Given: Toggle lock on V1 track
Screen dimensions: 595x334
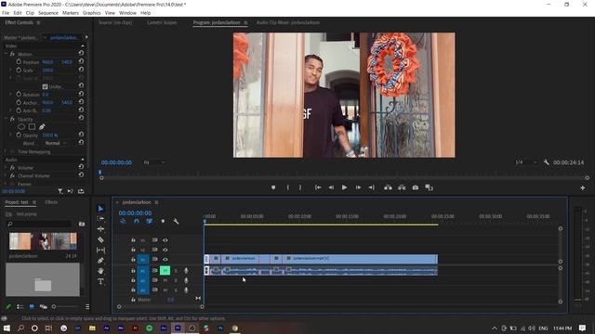Looking at the screenshot, I should point(133,260).
